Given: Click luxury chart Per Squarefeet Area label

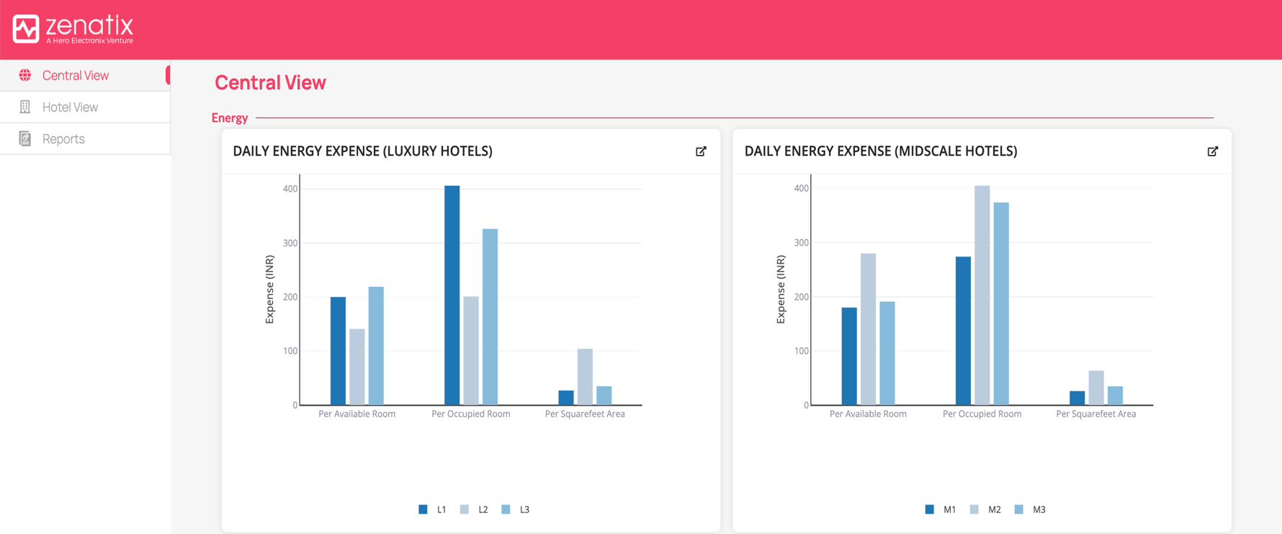Looking at the screenshot, I should pos(585,414).
